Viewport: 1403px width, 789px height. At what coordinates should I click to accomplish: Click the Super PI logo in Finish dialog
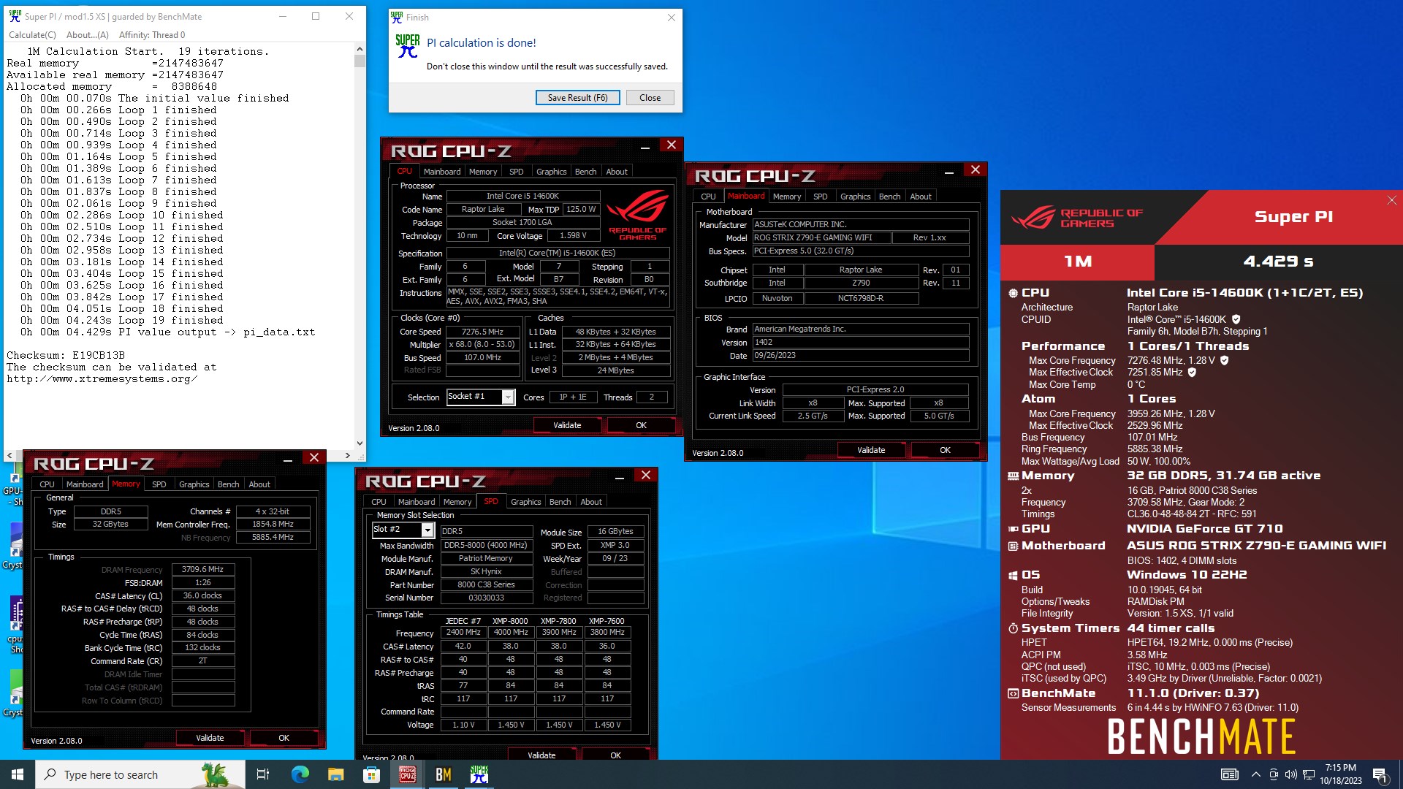tap(408, 46)
